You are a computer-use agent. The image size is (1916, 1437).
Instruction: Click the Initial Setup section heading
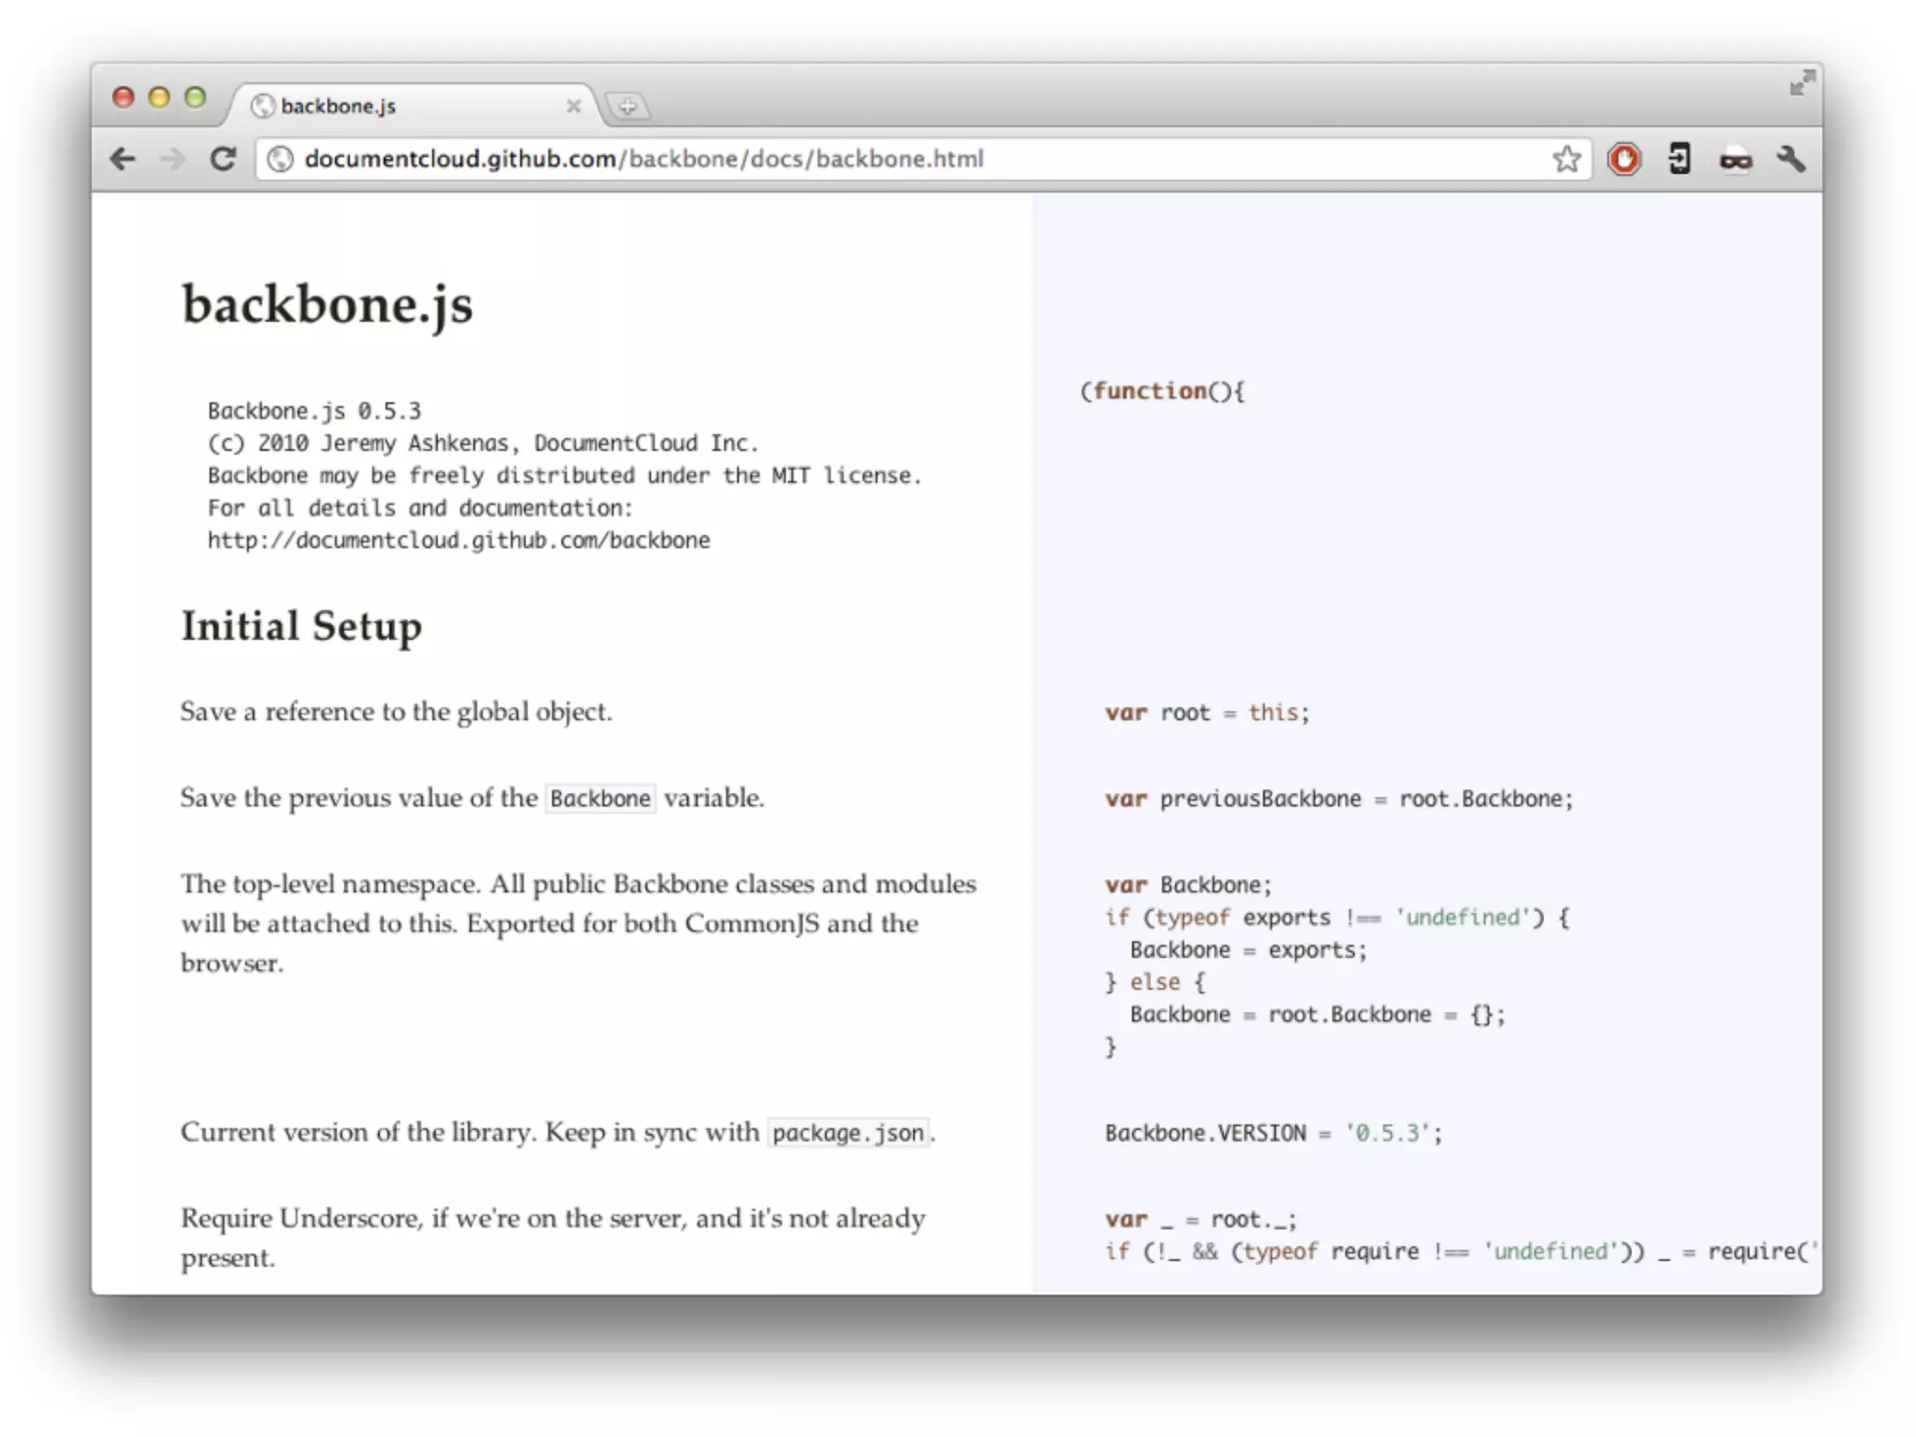pyautogui.click(x=301, y=626)
